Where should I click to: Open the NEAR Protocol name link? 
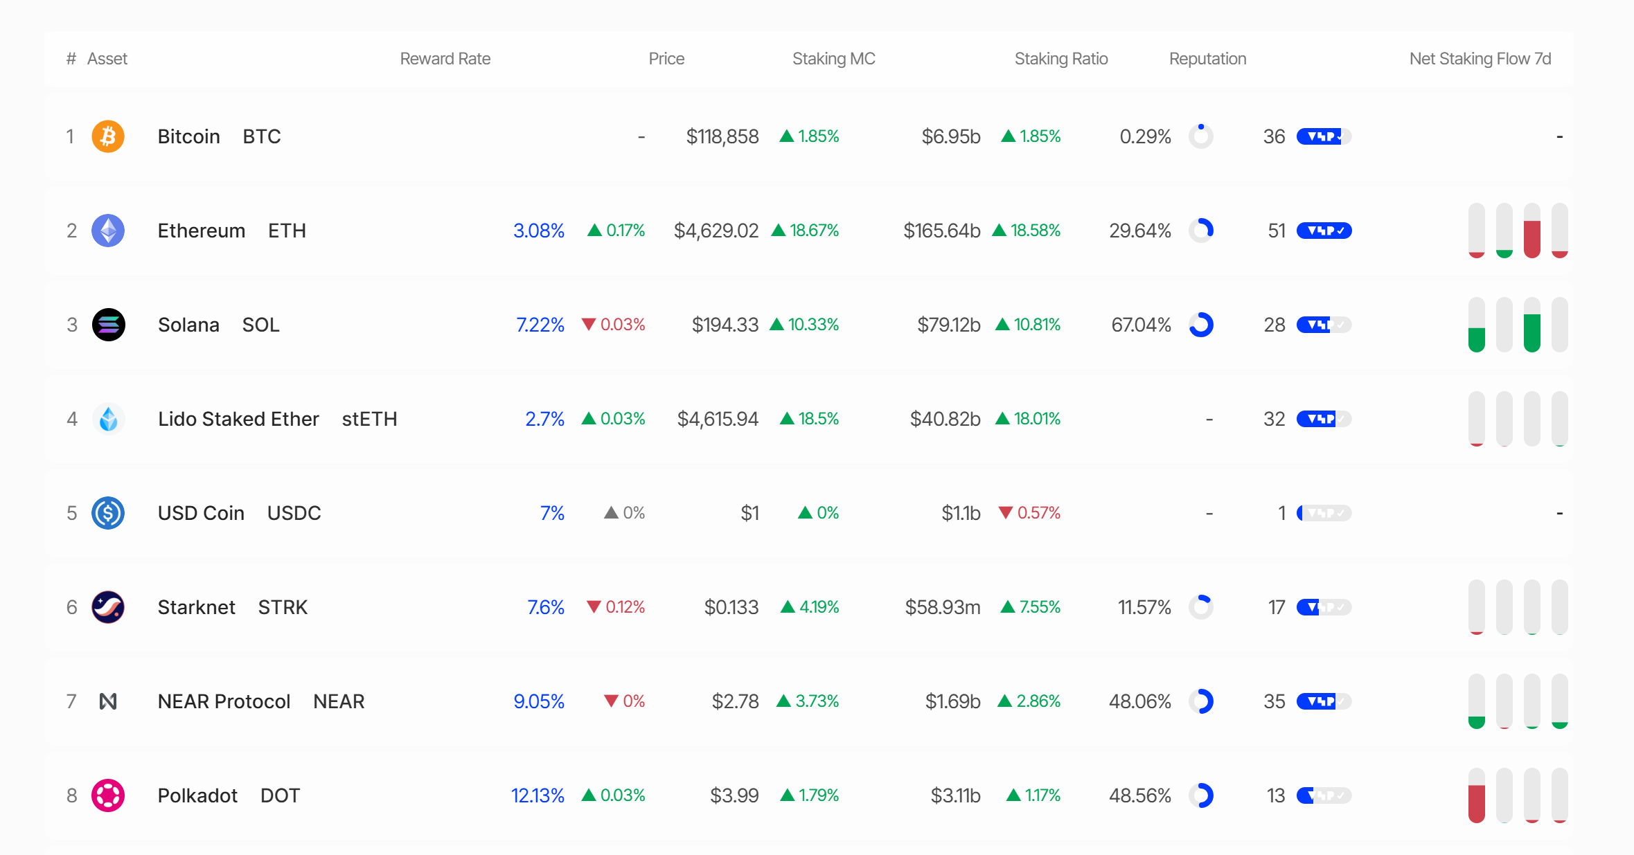(224, 701)
